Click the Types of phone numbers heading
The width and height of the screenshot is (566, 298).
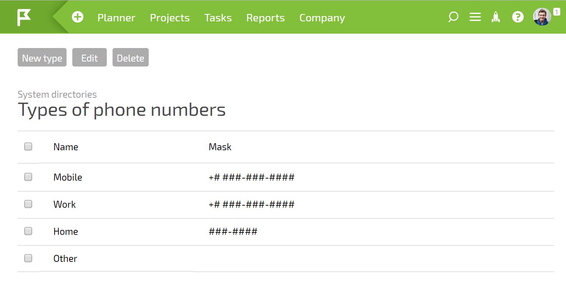coord(122,110)
